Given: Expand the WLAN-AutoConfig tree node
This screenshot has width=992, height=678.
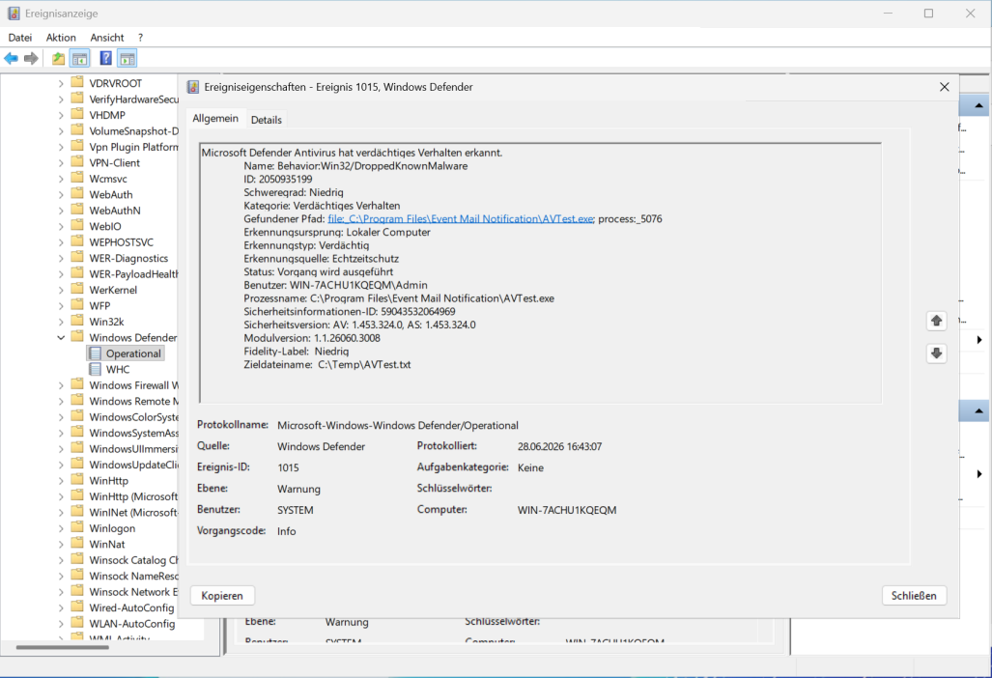Looking at the screenshot, I should coord(61,624).
